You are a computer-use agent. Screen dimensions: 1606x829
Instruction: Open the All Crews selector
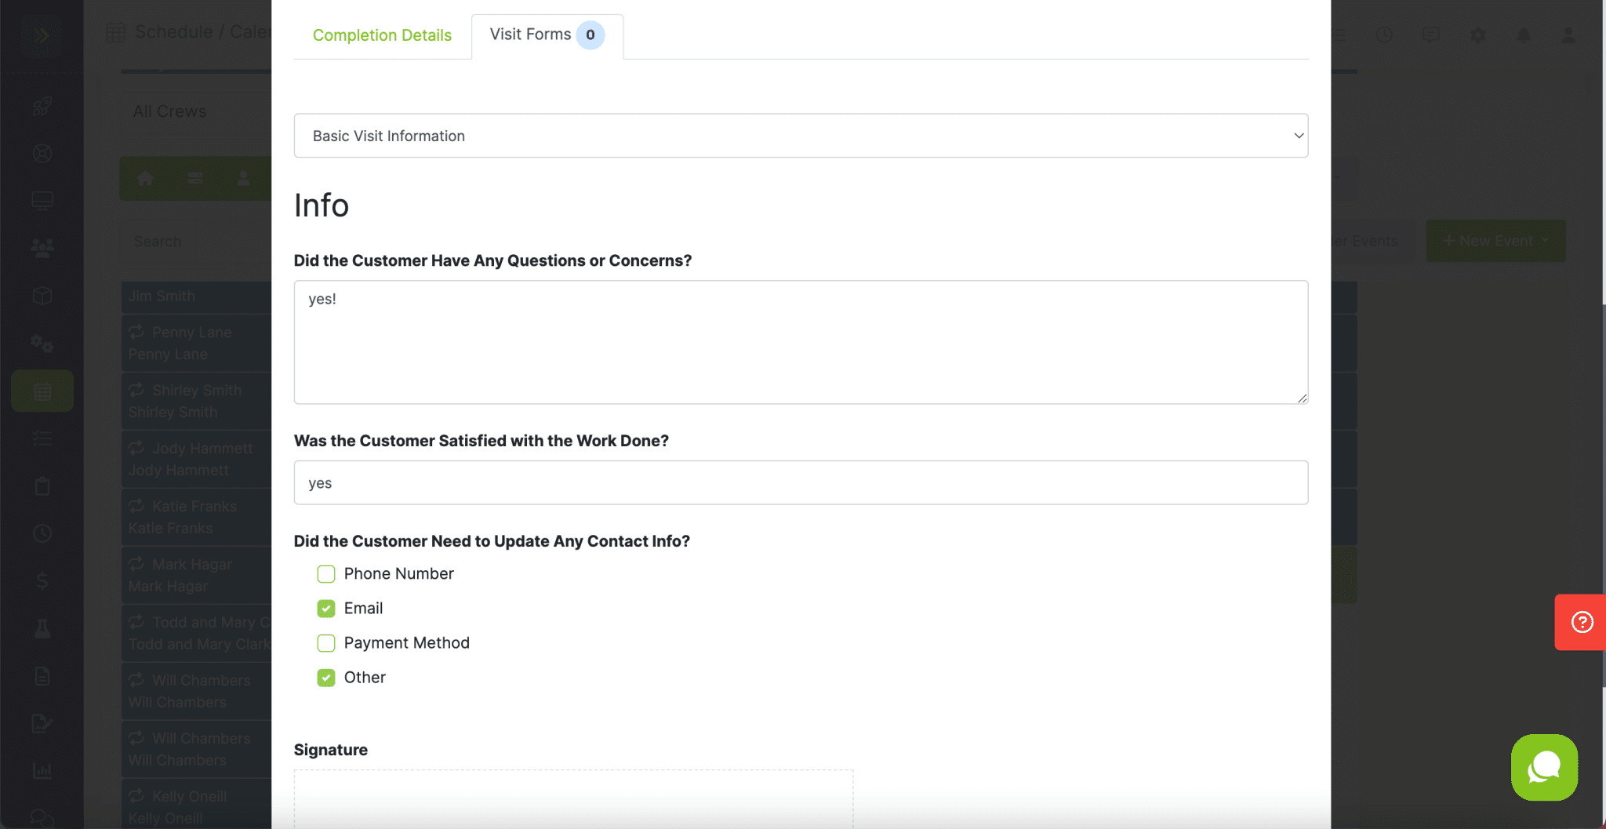click(x=196, y=111)
